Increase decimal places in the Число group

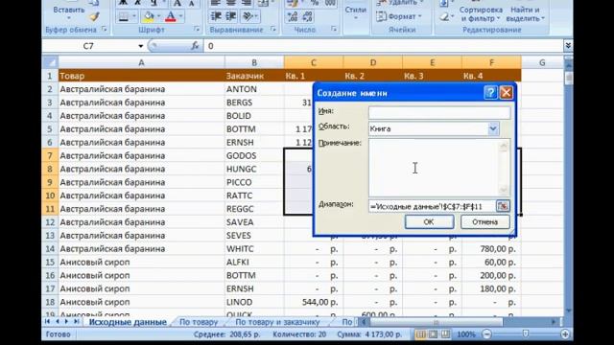293,16
